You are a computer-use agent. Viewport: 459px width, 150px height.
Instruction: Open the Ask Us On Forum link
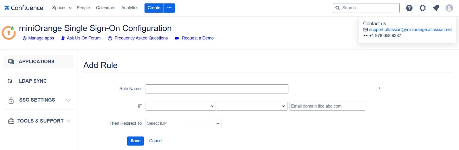click(x=84, y=38)
